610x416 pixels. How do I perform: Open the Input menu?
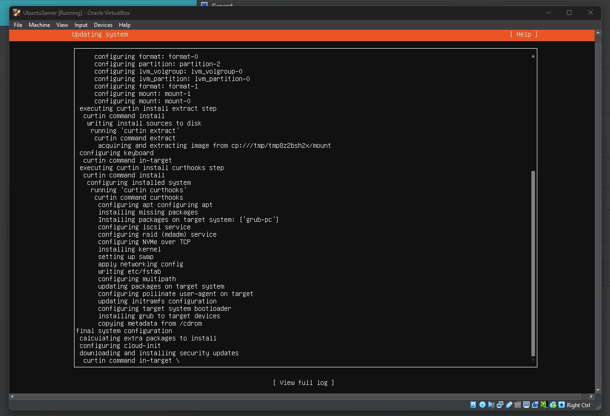81,25
